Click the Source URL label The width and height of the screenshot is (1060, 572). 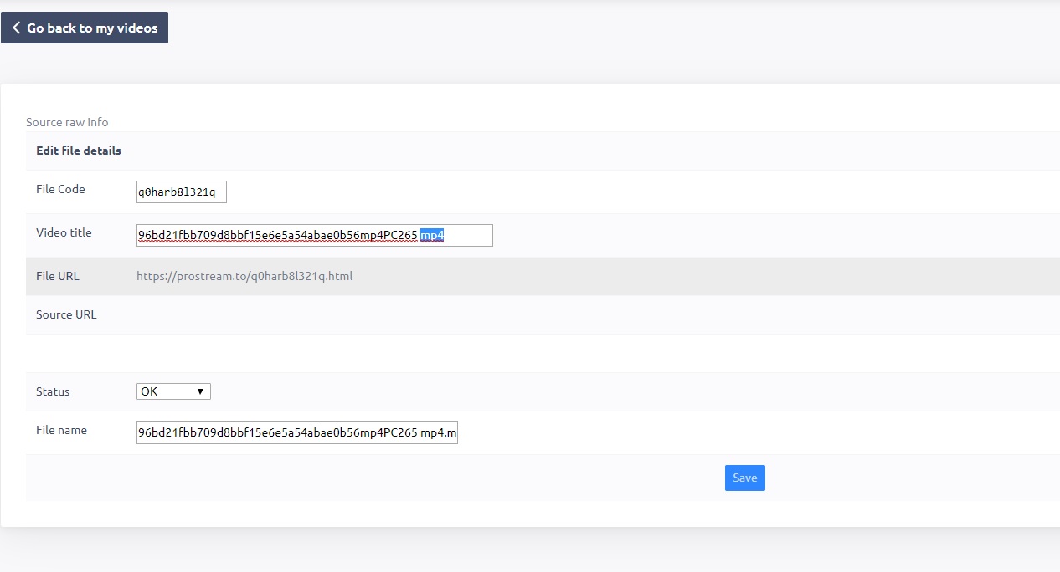click(66, 314)
